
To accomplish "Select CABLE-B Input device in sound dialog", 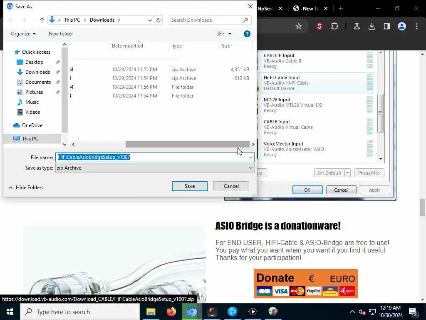I will point(315,61).
